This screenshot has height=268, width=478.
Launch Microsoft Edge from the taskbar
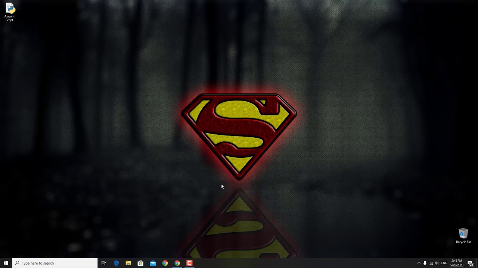point(116,263)
